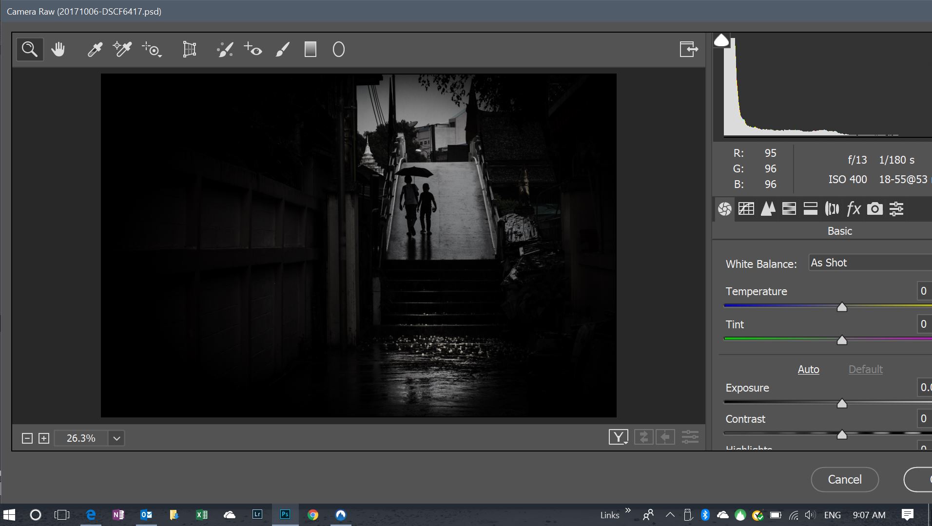Open Lightroom from the taskbar
Image resolution: width=932 pixels, height=526 pixels.
coord(257,514)
